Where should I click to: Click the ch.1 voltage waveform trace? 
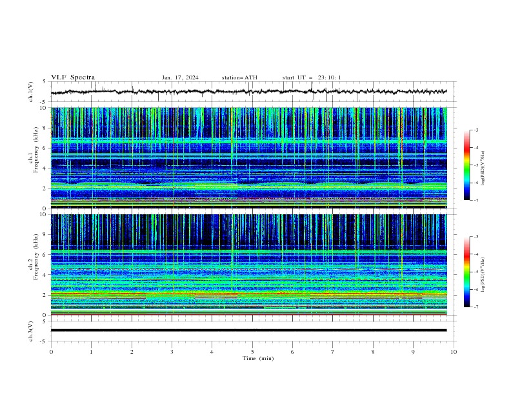(x=249, y=92)
